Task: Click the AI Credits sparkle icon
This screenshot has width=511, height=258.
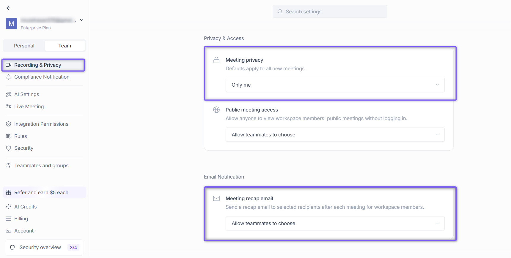Action: click(9, 207)
